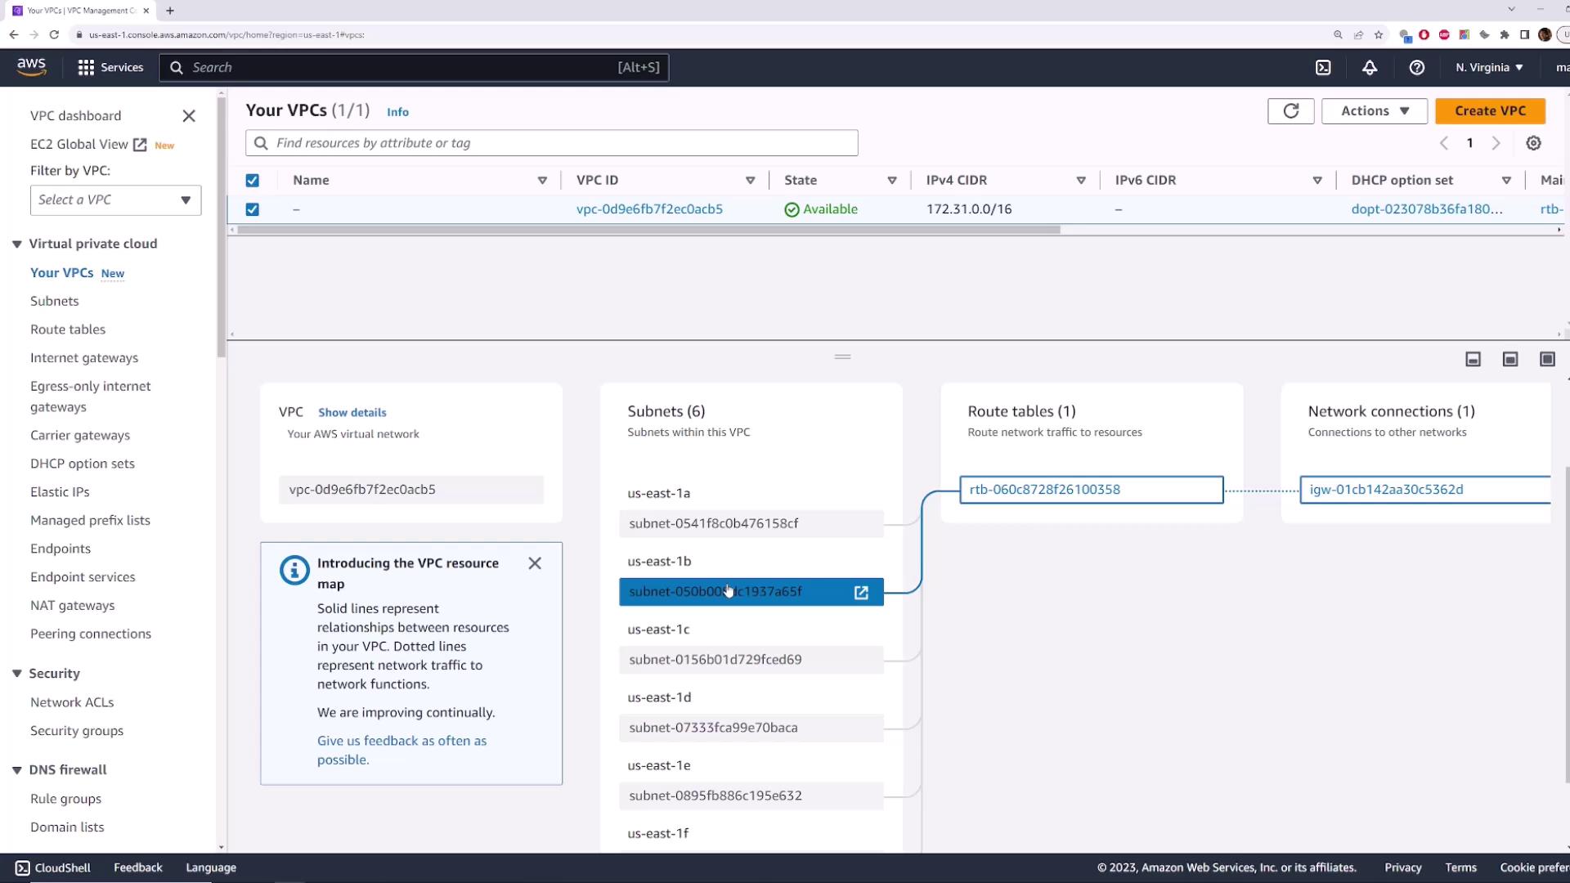
Task: Set details panel to medium split view
Action: pos(1510,360)
